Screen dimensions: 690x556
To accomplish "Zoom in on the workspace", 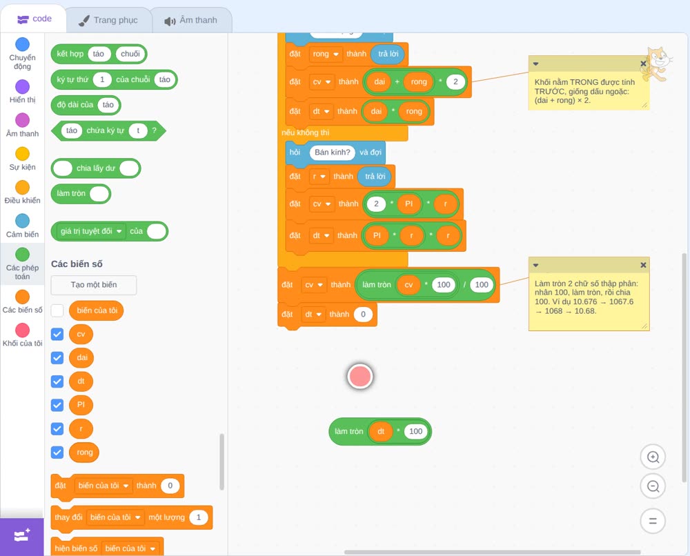I will click(x=653, y=457).
